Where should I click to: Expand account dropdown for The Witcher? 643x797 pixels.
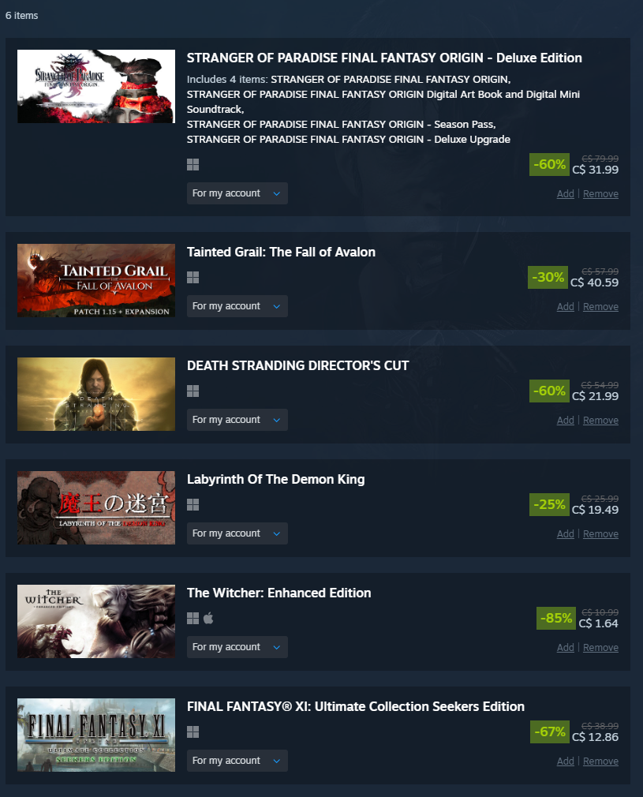pos(237,647)
